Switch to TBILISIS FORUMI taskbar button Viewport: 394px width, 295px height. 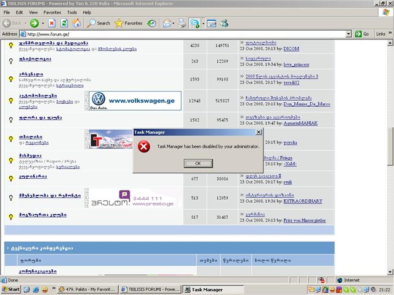(x=151, y=289)
